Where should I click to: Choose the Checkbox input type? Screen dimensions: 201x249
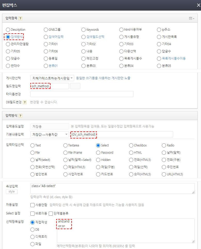pos(131,145)
